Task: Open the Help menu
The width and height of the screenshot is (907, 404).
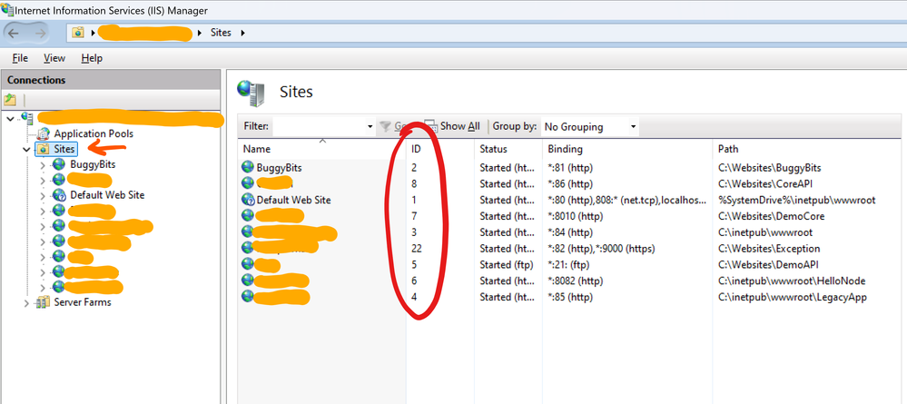Action: coord(92,58)
